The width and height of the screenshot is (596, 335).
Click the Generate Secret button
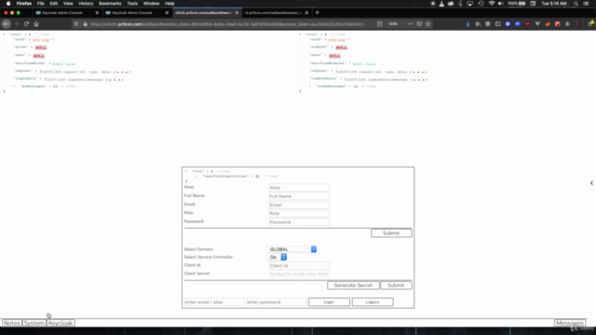(353, 286)
